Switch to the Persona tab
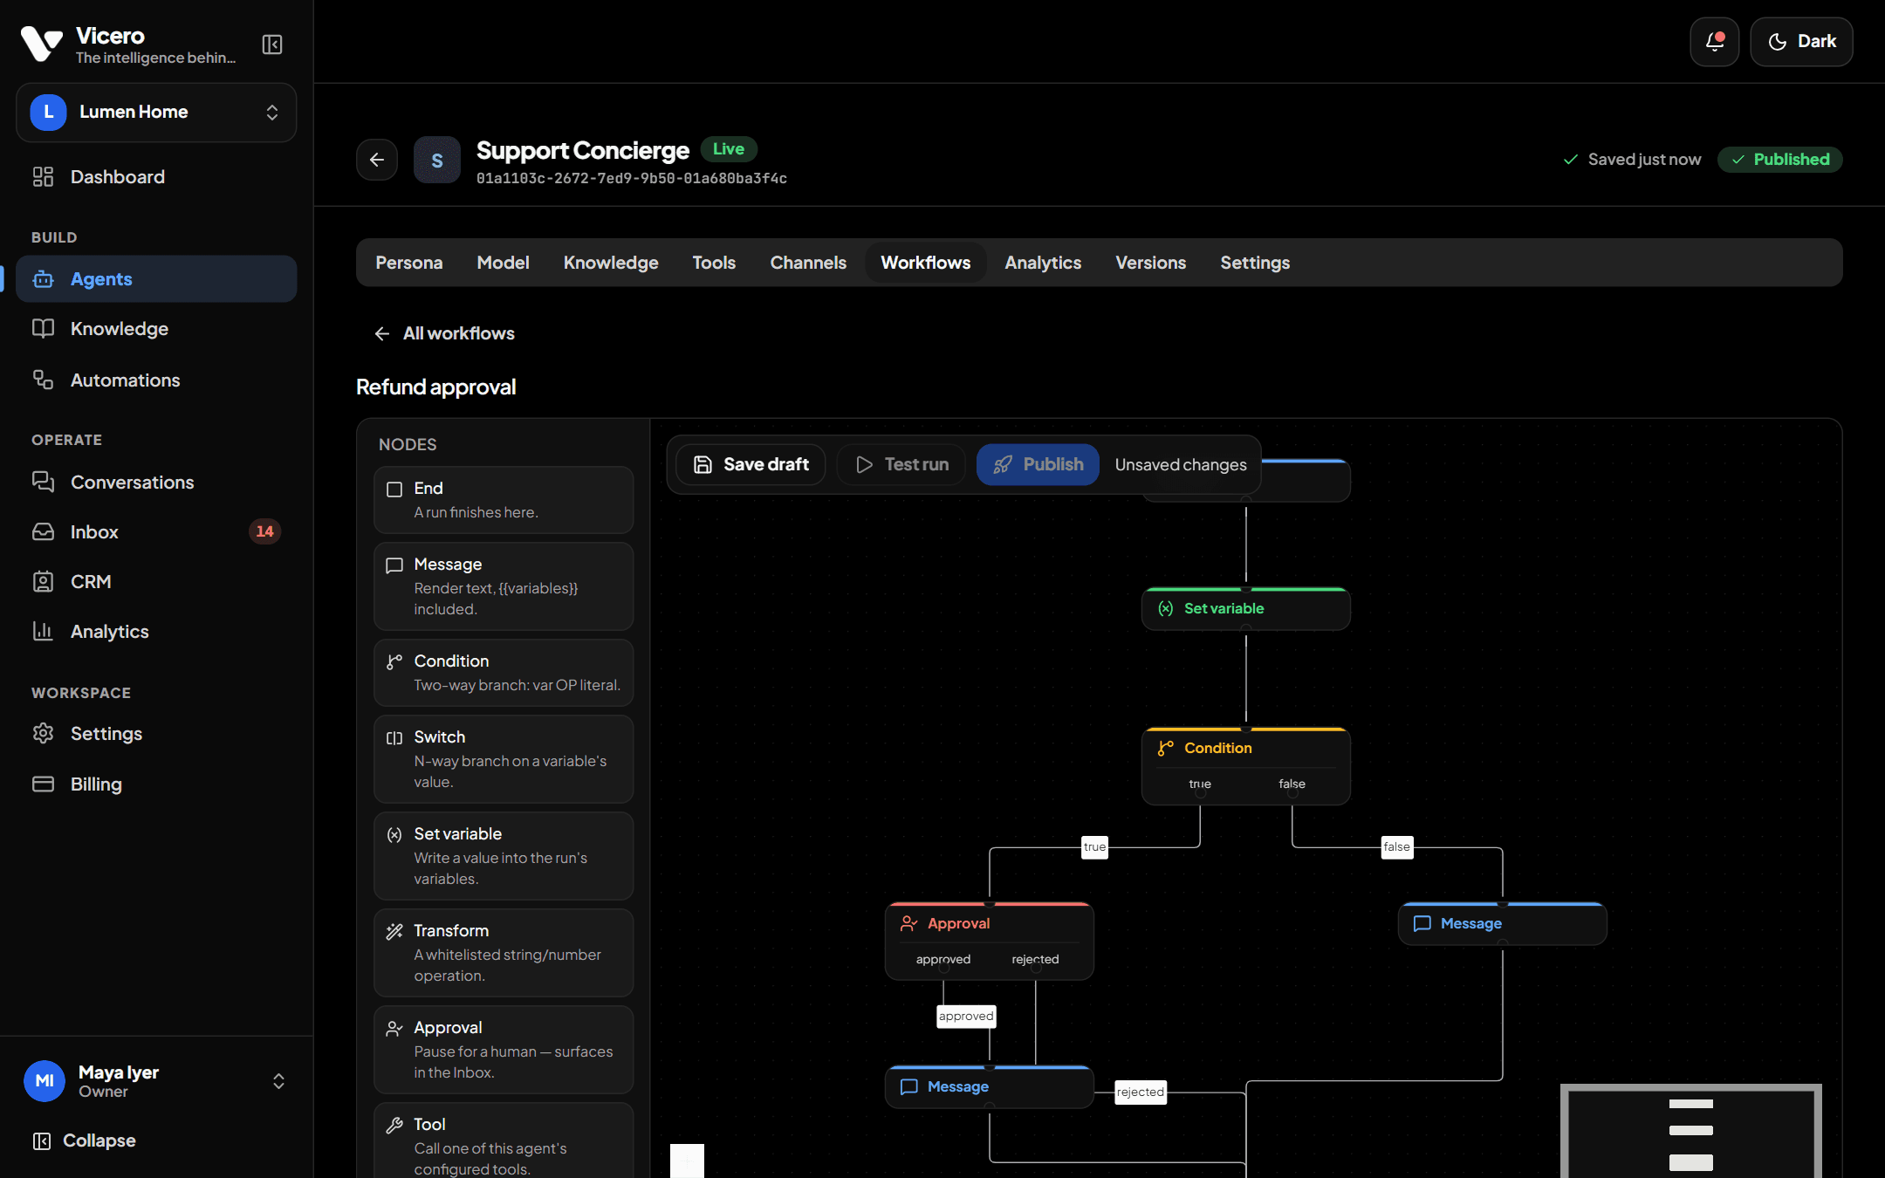The image size is (1885, 1178). [x=409, y=263]
